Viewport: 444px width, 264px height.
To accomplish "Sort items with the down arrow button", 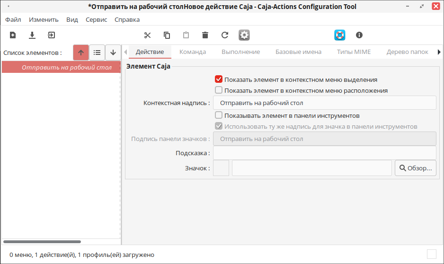I will coord(113,53).
